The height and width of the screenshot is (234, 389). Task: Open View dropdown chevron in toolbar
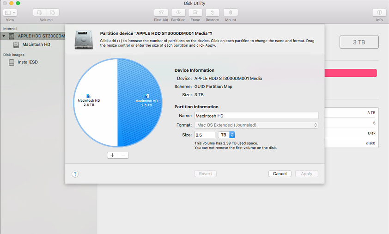point(14,12)
